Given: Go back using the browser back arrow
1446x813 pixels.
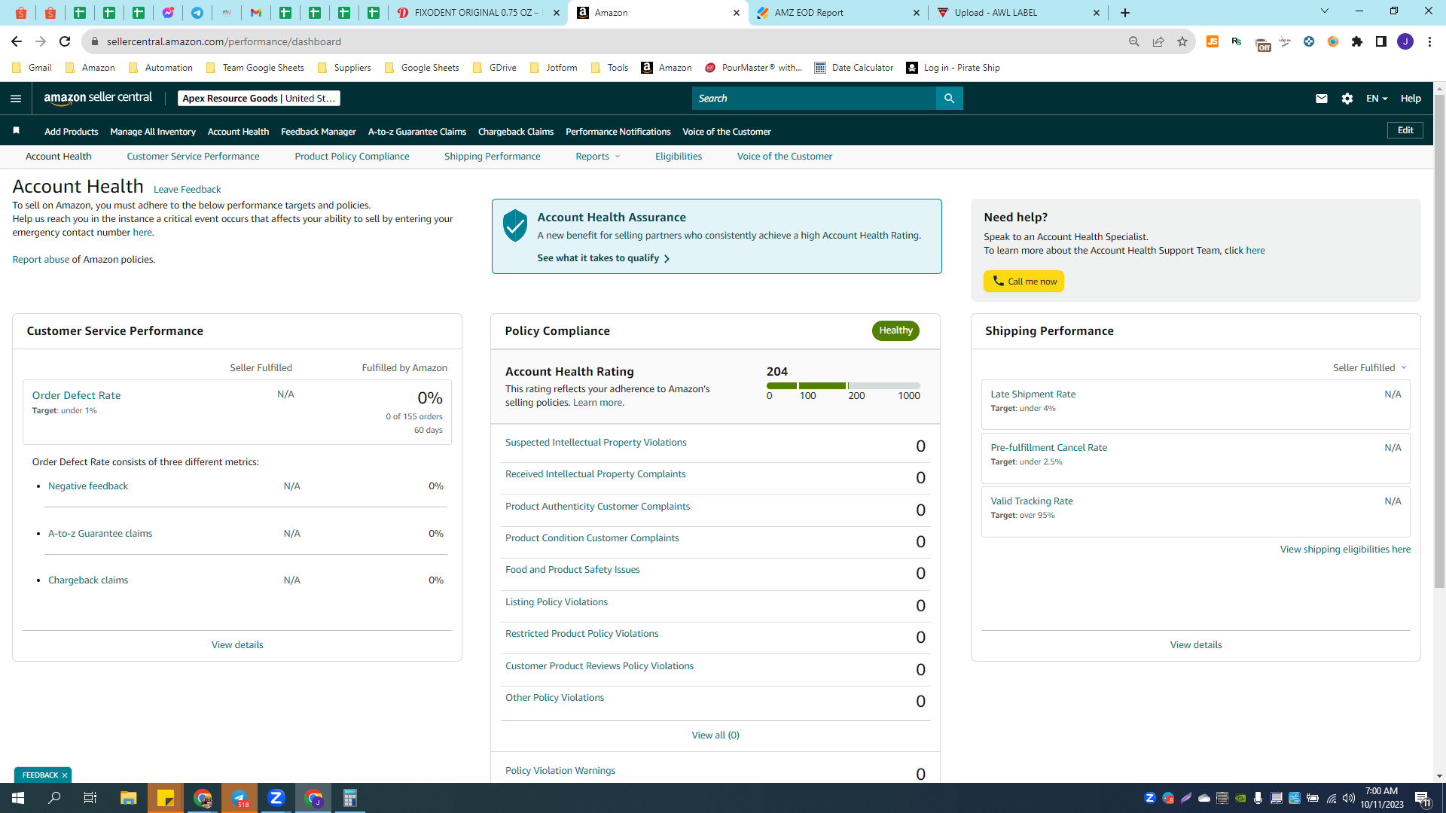Looking at the screenshot, I should point(17,41).
